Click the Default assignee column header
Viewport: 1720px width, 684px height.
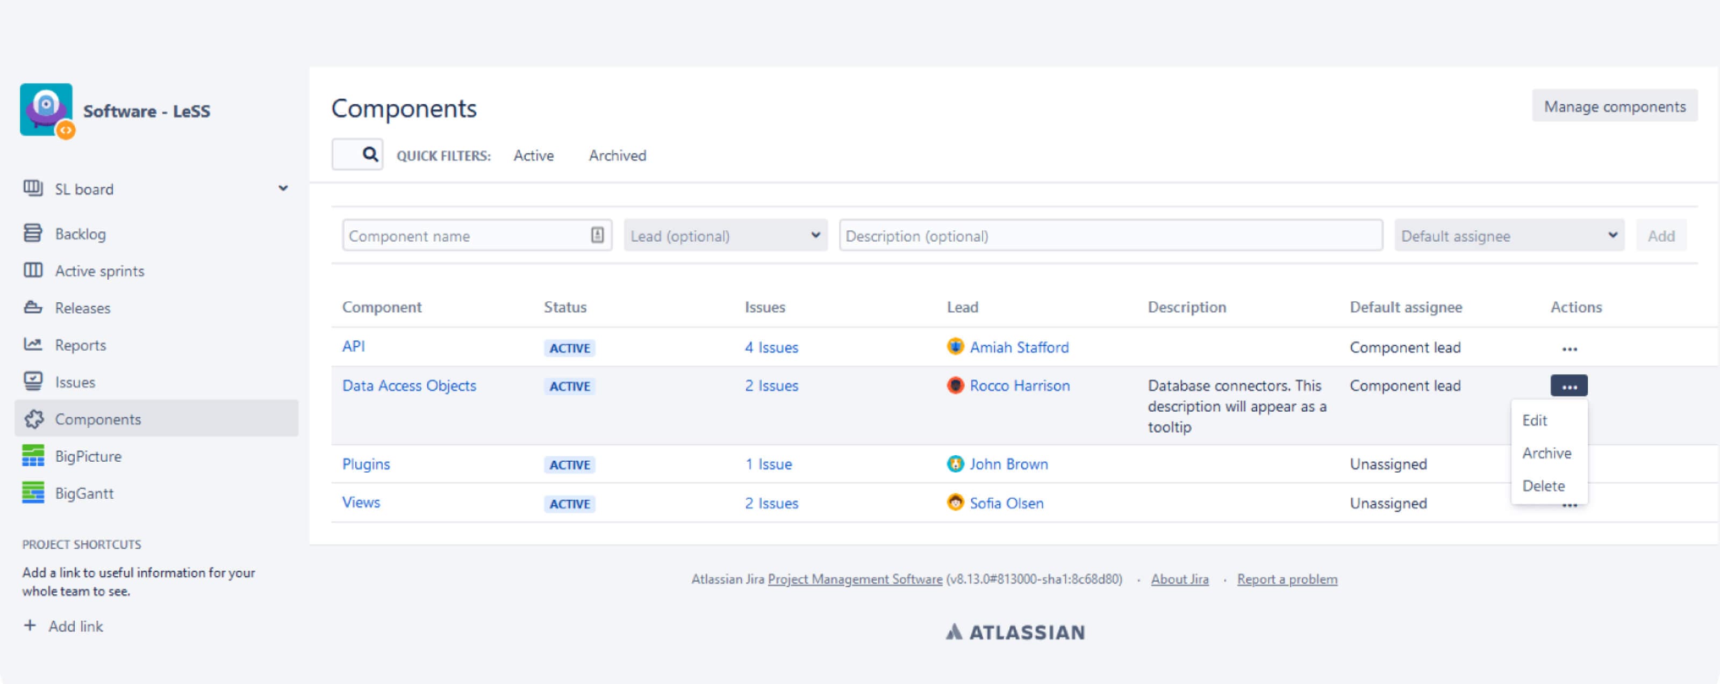pos(1406,307)
